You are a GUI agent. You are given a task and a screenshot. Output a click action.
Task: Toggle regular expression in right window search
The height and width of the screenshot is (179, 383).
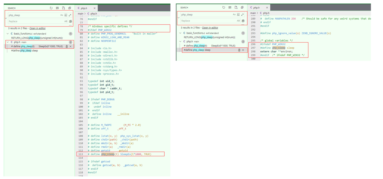[x=242, y=14]
